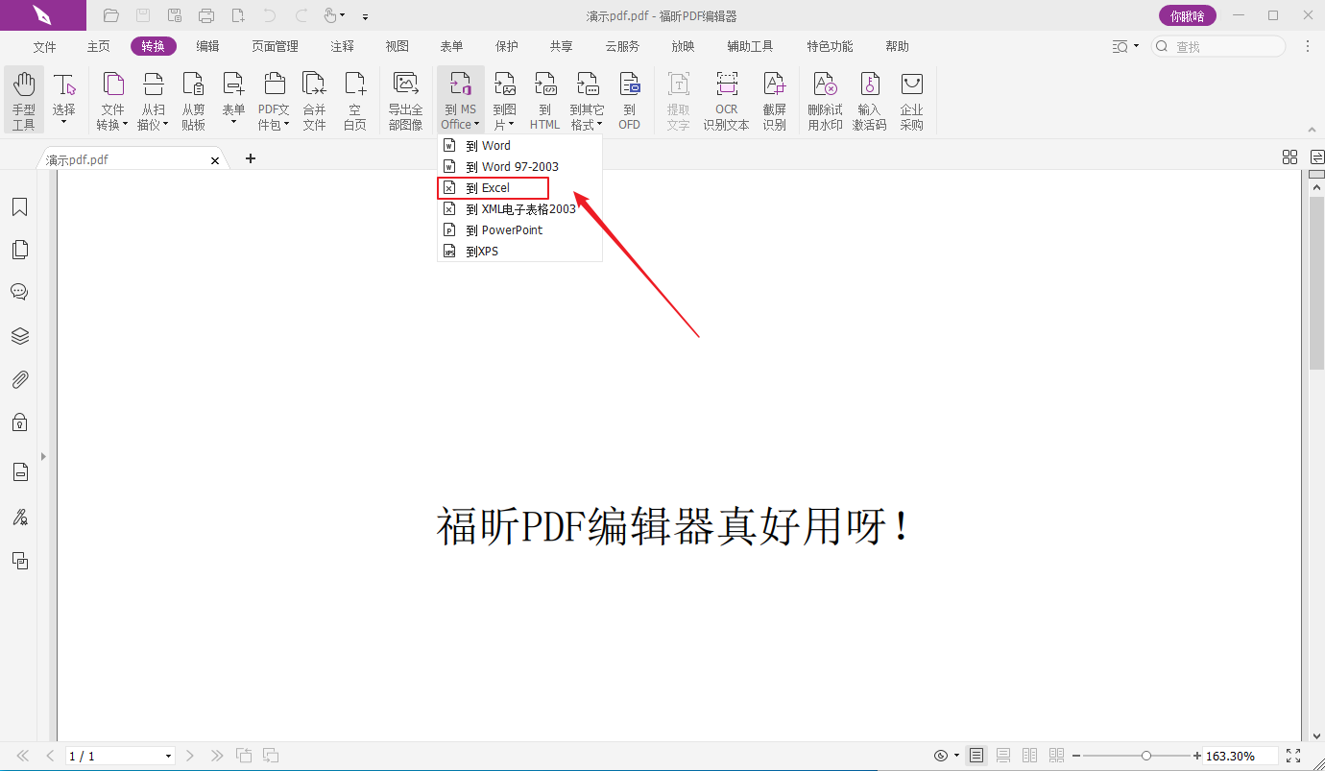Image resolution: width=1325 pixels, height=771 pixels.
Task: Toggle full screen view button
Action: coord(1293,756)
